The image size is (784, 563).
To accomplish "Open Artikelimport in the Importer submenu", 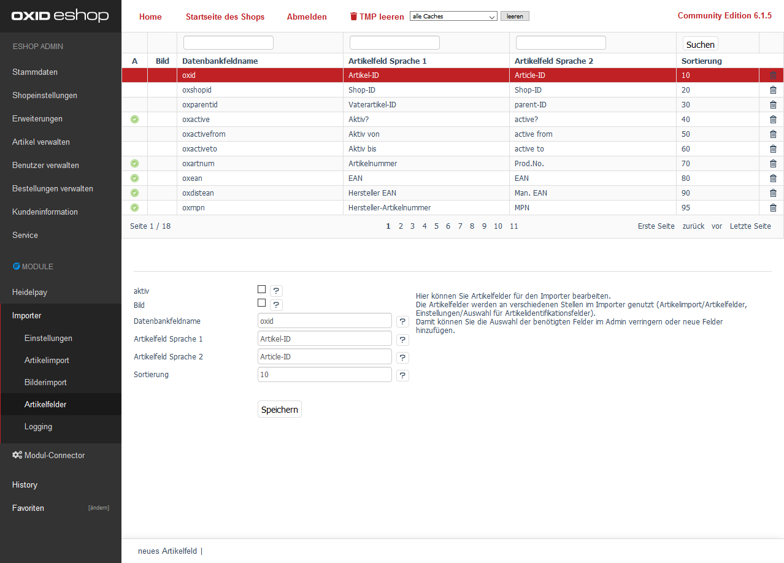I will (47, 361).
